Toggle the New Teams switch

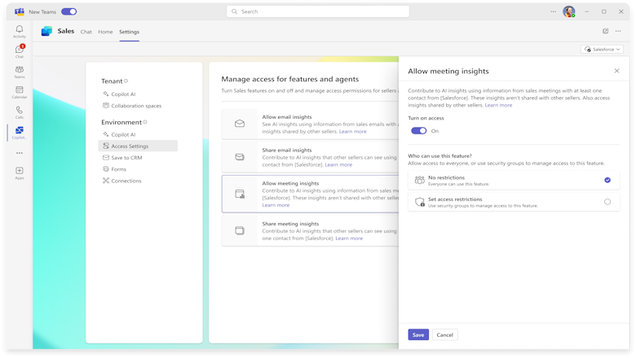(x=69, y=11)
